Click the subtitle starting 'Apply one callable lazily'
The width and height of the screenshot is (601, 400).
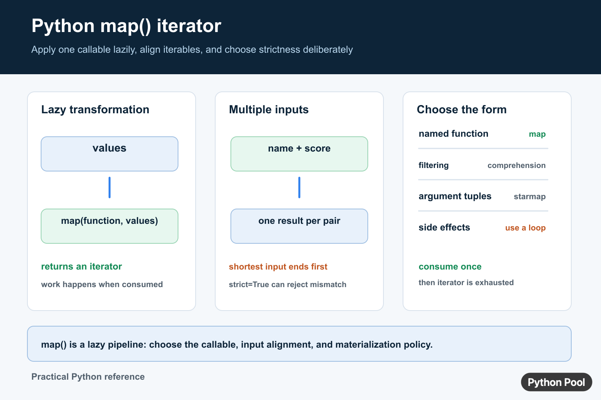(192, 50)
